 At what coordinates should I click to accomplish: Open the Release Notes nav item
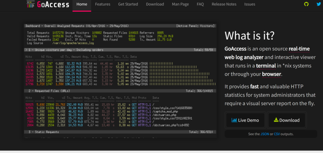224,4
